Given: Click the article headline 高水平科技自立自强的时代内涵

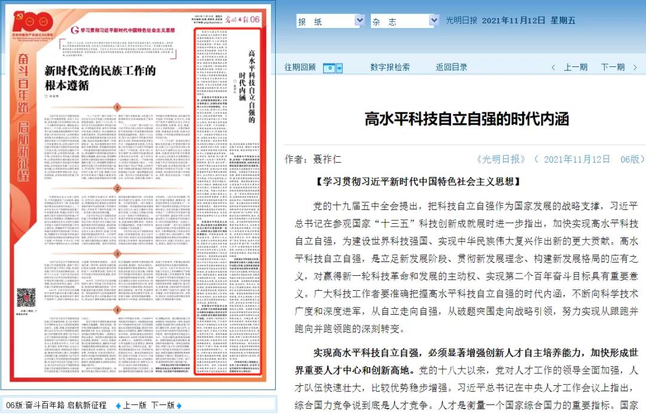Looking at the screenshot, I should point(467,119).
